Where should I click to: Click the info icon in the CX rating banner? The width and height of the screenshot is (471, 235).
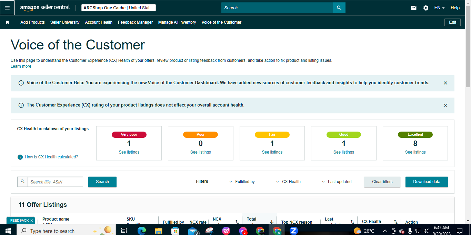pyautogui.click(x=21, y=105)
